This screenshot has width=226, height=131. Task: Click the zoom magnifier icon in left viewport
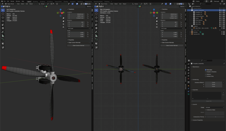click(x=64, y=18)
